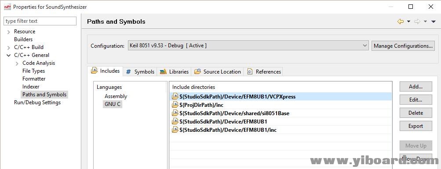Viewport: 441px width, 169px height.
Task: Click the Export button
Action: (415, 126)
